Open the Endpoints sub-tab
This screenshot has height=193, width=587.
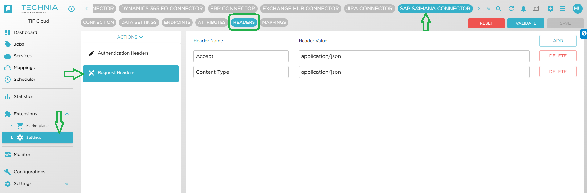(177, 22)
